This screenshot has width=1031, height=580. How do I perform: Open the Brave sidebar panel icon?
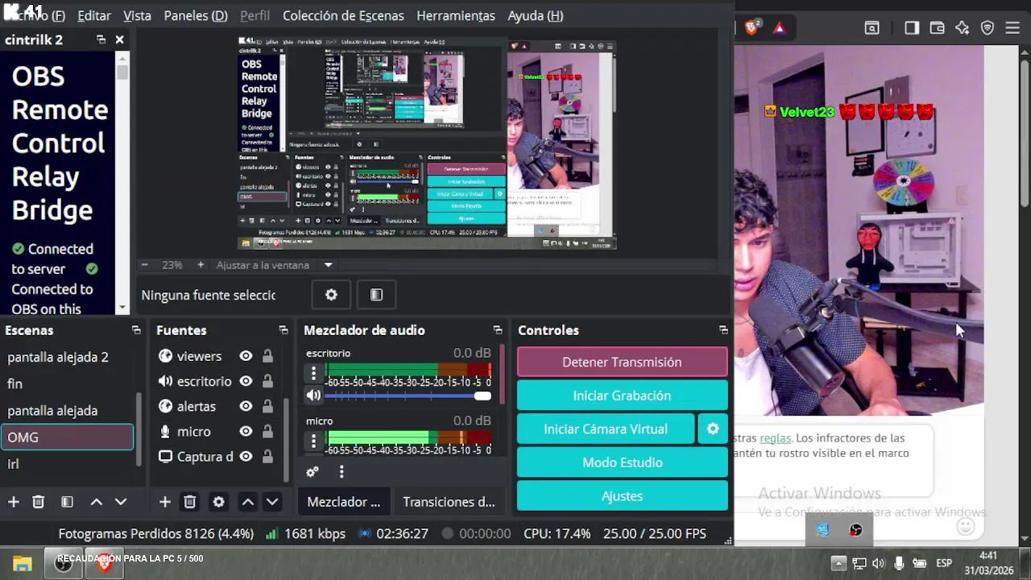[912, 27]
